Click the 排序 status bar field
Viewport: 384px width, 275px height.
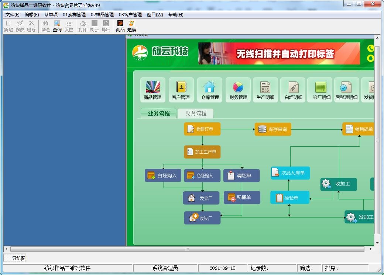coord(345,268)
